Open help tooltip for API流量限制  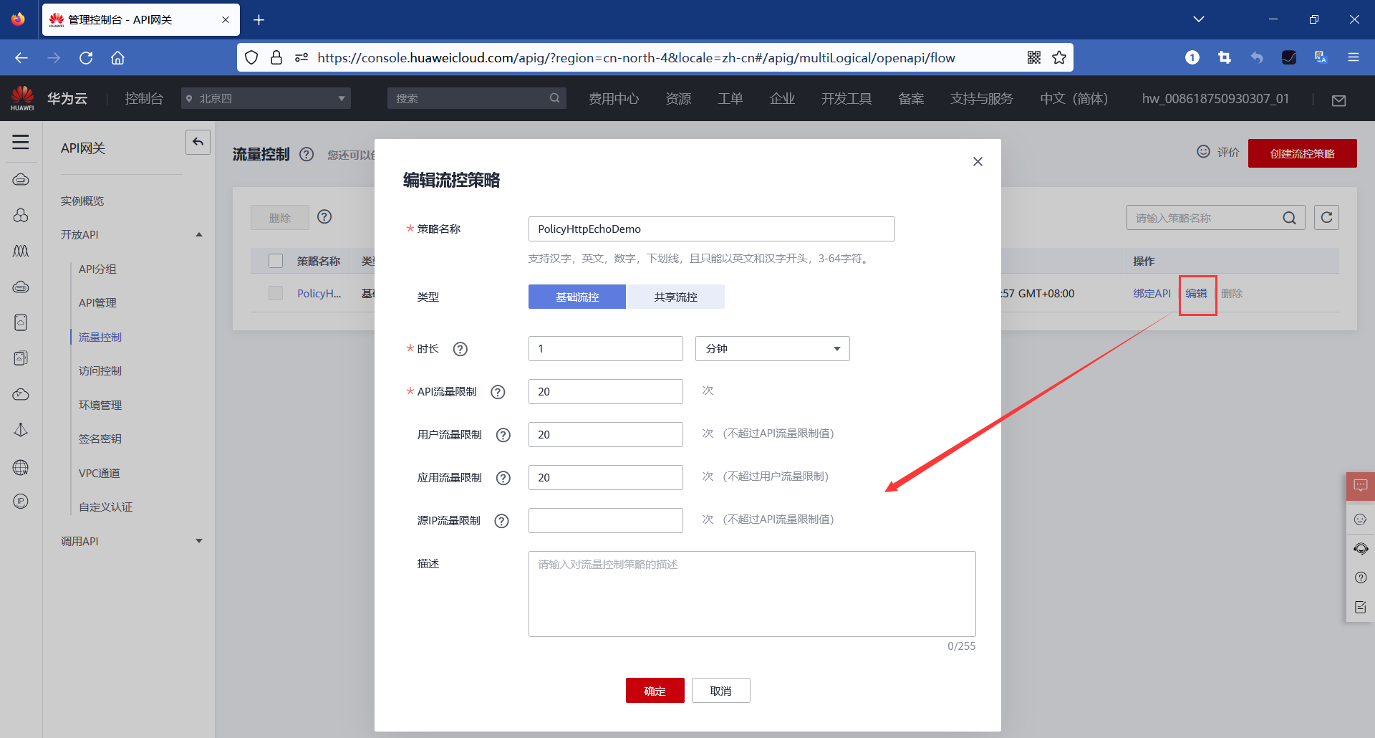(498, 392)
